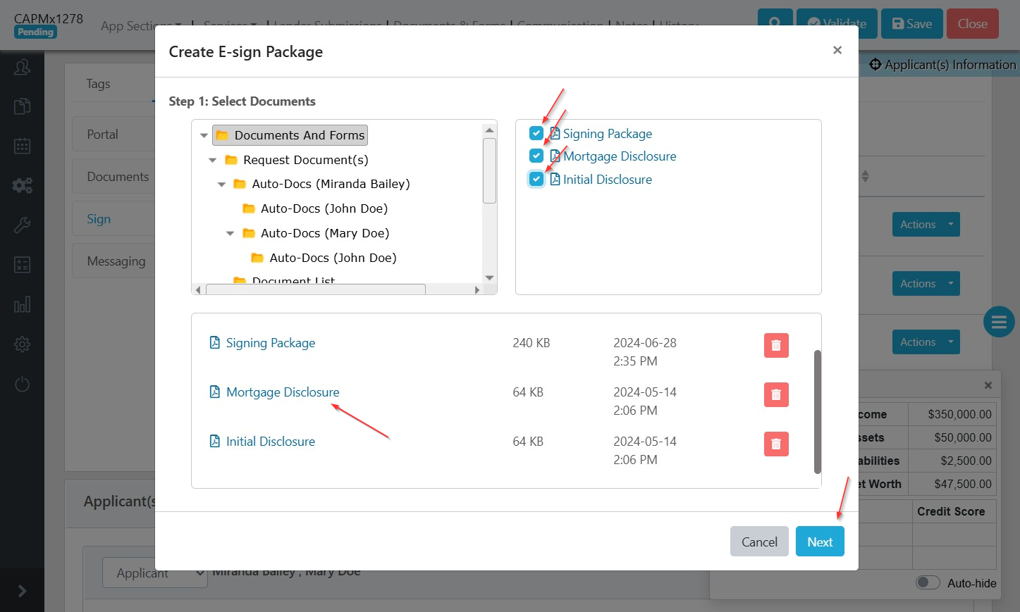
Task: Click the Pending status badge
Action: tap(35, 32)
